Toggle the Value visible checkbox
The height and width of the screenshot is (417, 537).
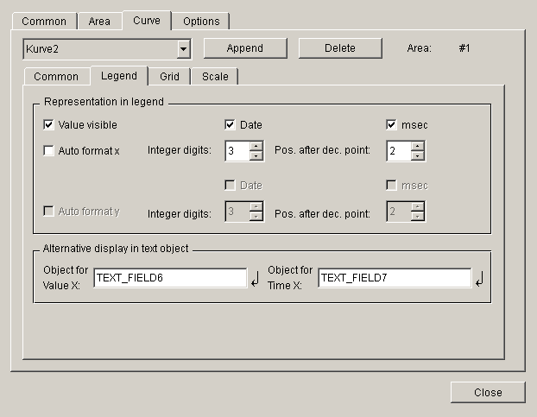click(x=49, y=125)
